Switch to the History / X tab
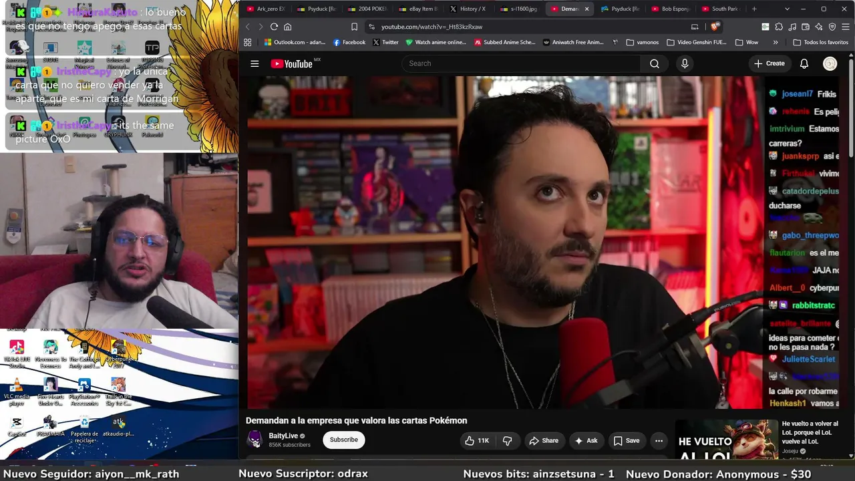 click(x=468, y=9)
